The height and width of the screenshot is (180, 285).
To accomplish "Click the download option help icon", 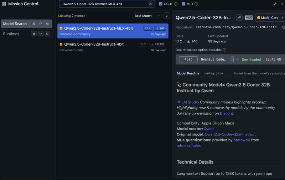I will 224,50.
